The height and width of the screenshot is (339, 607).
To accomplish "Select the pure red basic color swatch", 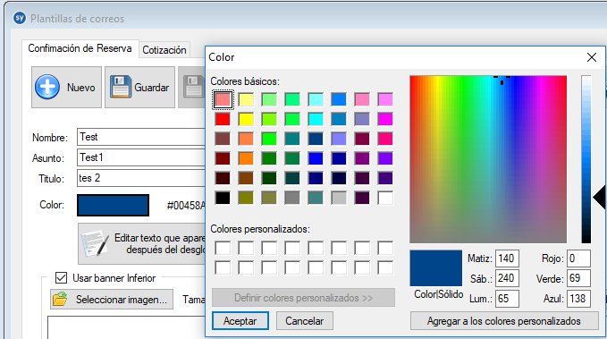I will click(223, 119).
